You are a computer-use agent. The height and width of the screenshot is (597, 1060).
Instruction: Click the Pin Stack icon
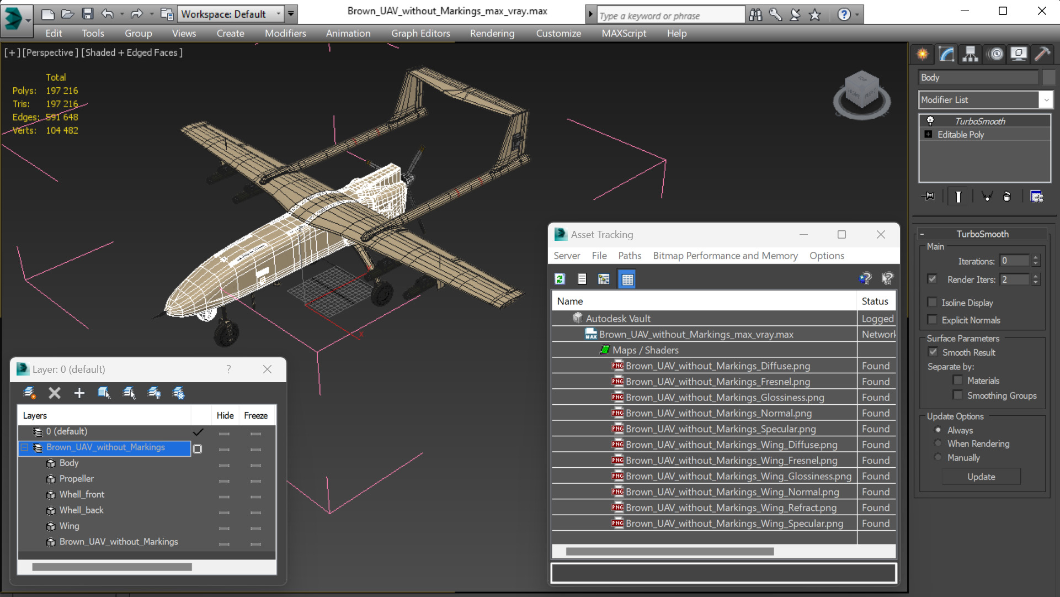point(929,197)
